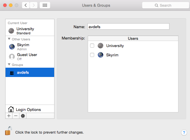Click the lock icon to prevent changes
Screen dimensions: 190x140
tap(8, 131)
